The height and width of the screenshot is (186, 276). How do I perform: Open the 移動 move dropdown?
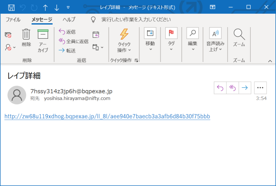click(x=150, y=39)
